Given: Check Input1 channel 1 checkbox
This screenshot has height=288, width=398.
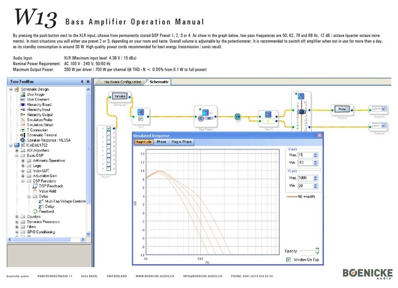Looking at the screenshot, I should [x=109, y=133].
